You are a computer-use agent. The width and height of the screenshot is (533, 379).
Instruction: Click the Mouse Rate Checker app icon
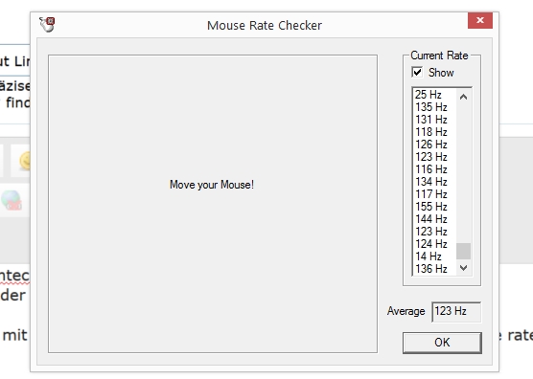(x=47, y=25)
